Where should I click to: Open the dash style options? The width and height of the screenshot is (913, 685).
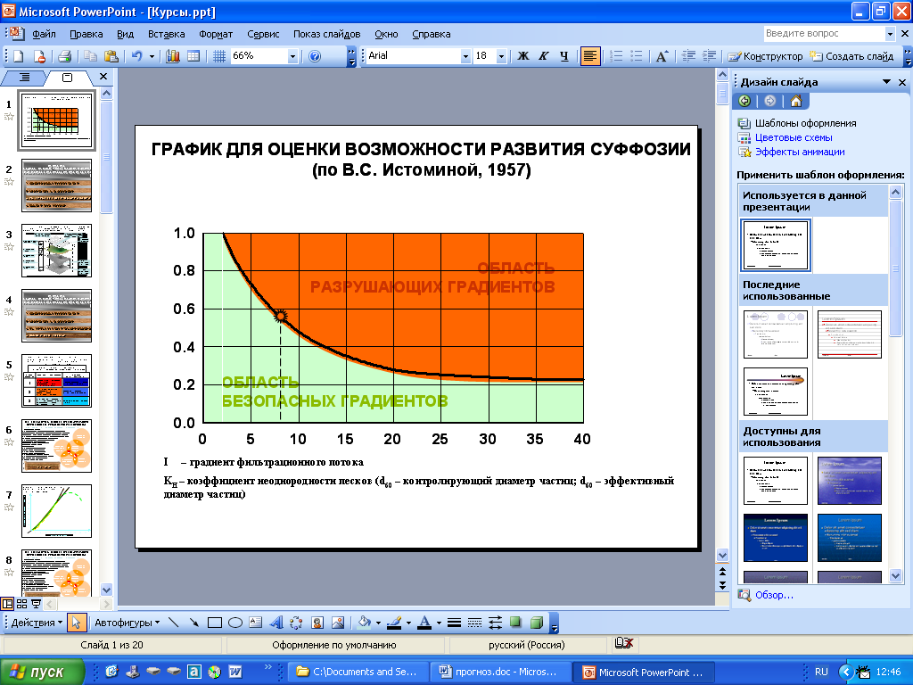(474, 623)
